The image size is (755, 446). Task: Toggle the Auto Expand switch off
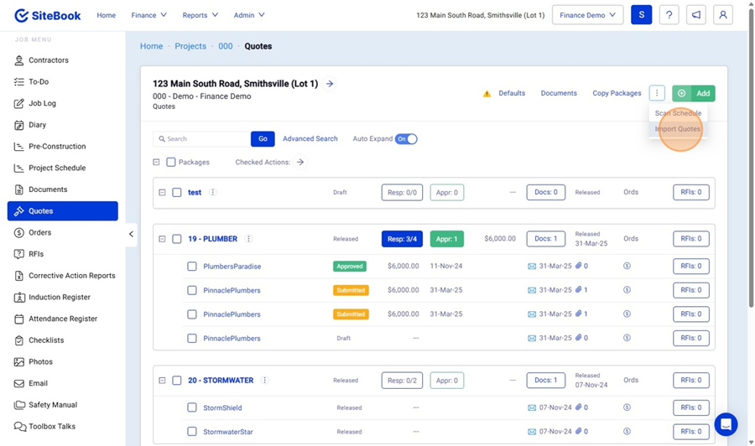tap(406, 139)
